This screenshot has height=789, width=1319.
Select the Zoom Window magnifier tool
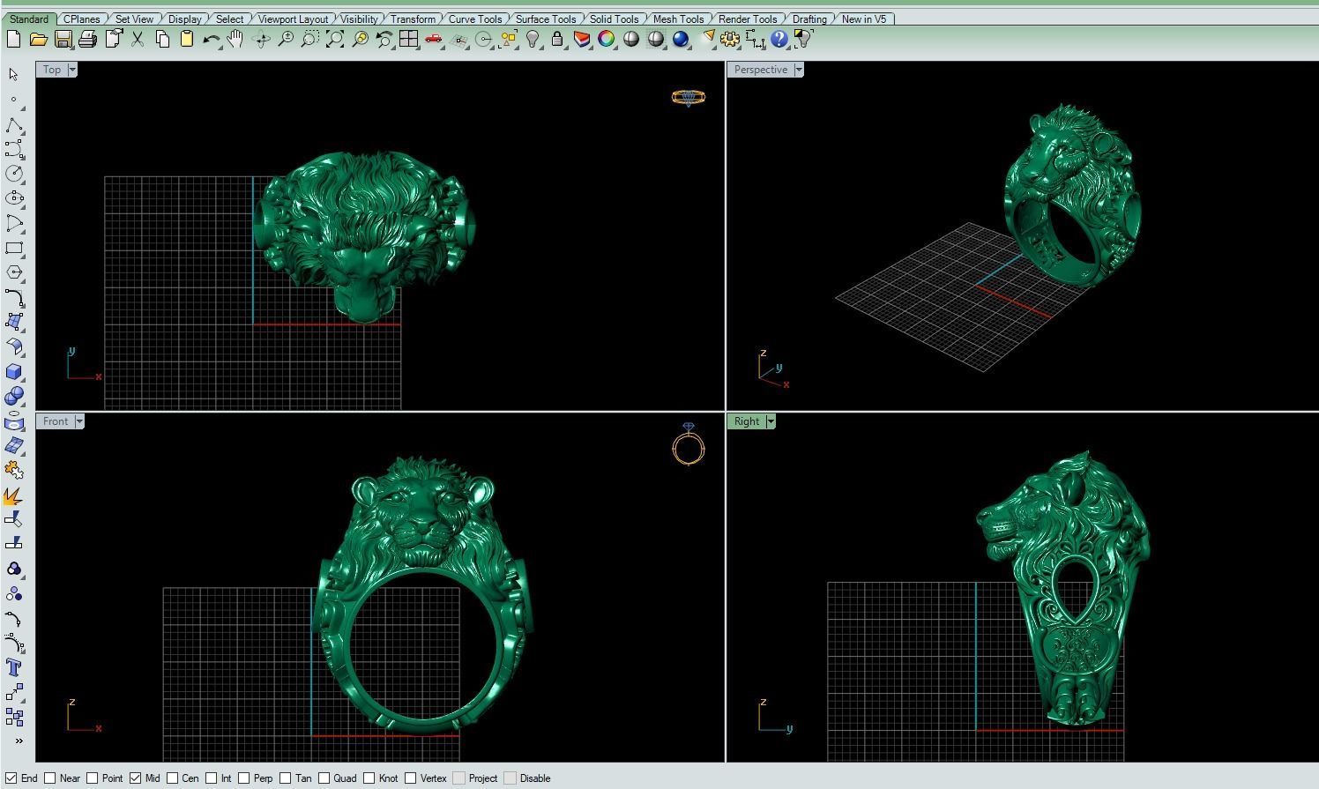pos(310,39)
